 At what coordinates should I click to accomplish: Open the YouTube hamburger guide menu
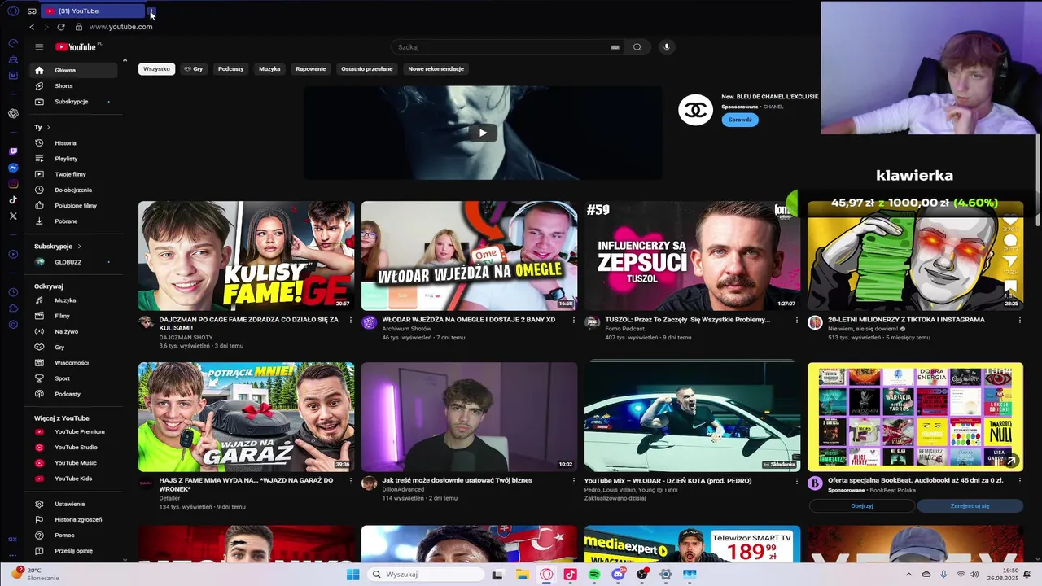coord(39,47)
